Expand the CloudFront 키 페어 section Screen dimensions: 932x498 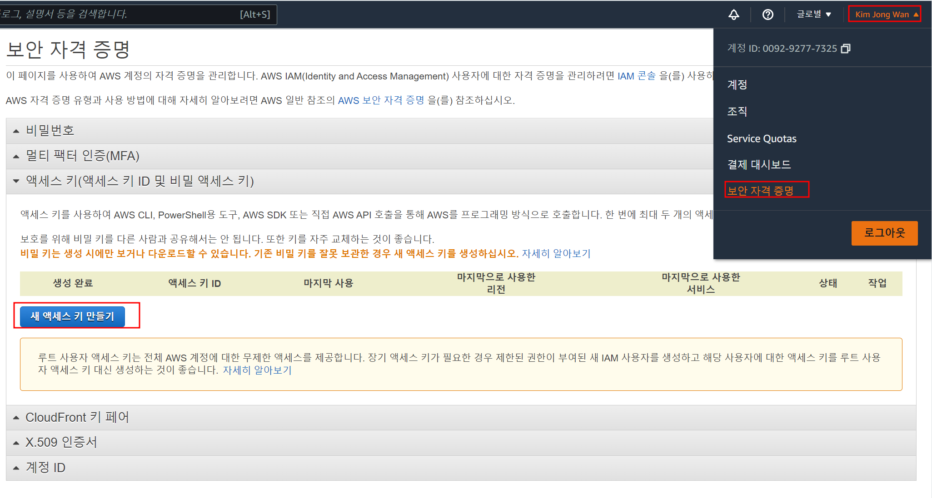click(x=77, y=417)
